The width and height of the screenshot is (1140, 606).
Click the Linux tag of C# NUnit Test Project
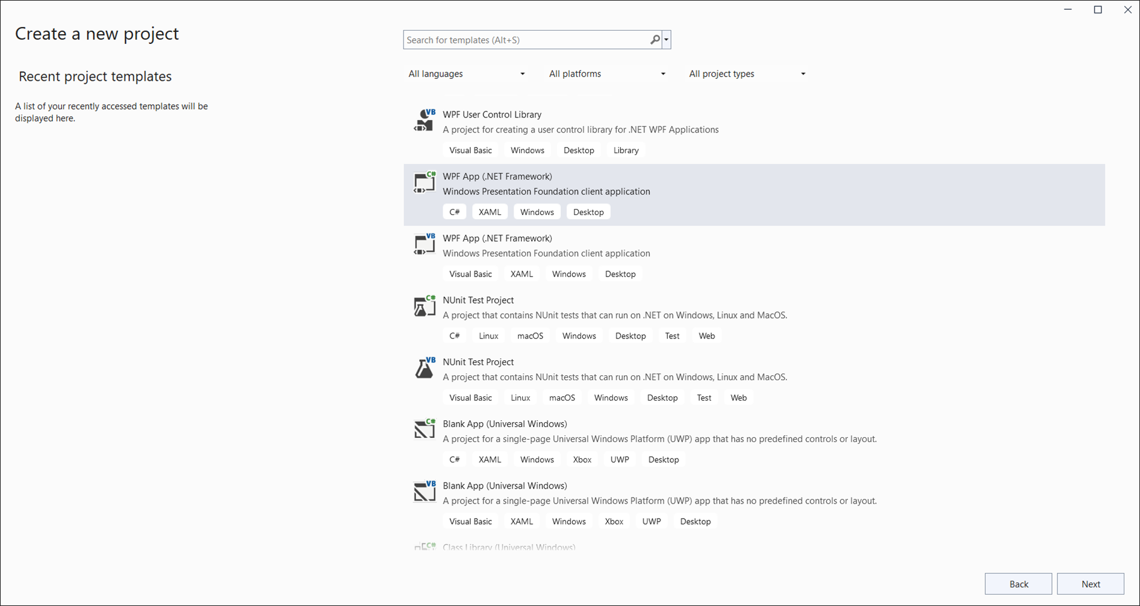(x=488, y=336)
